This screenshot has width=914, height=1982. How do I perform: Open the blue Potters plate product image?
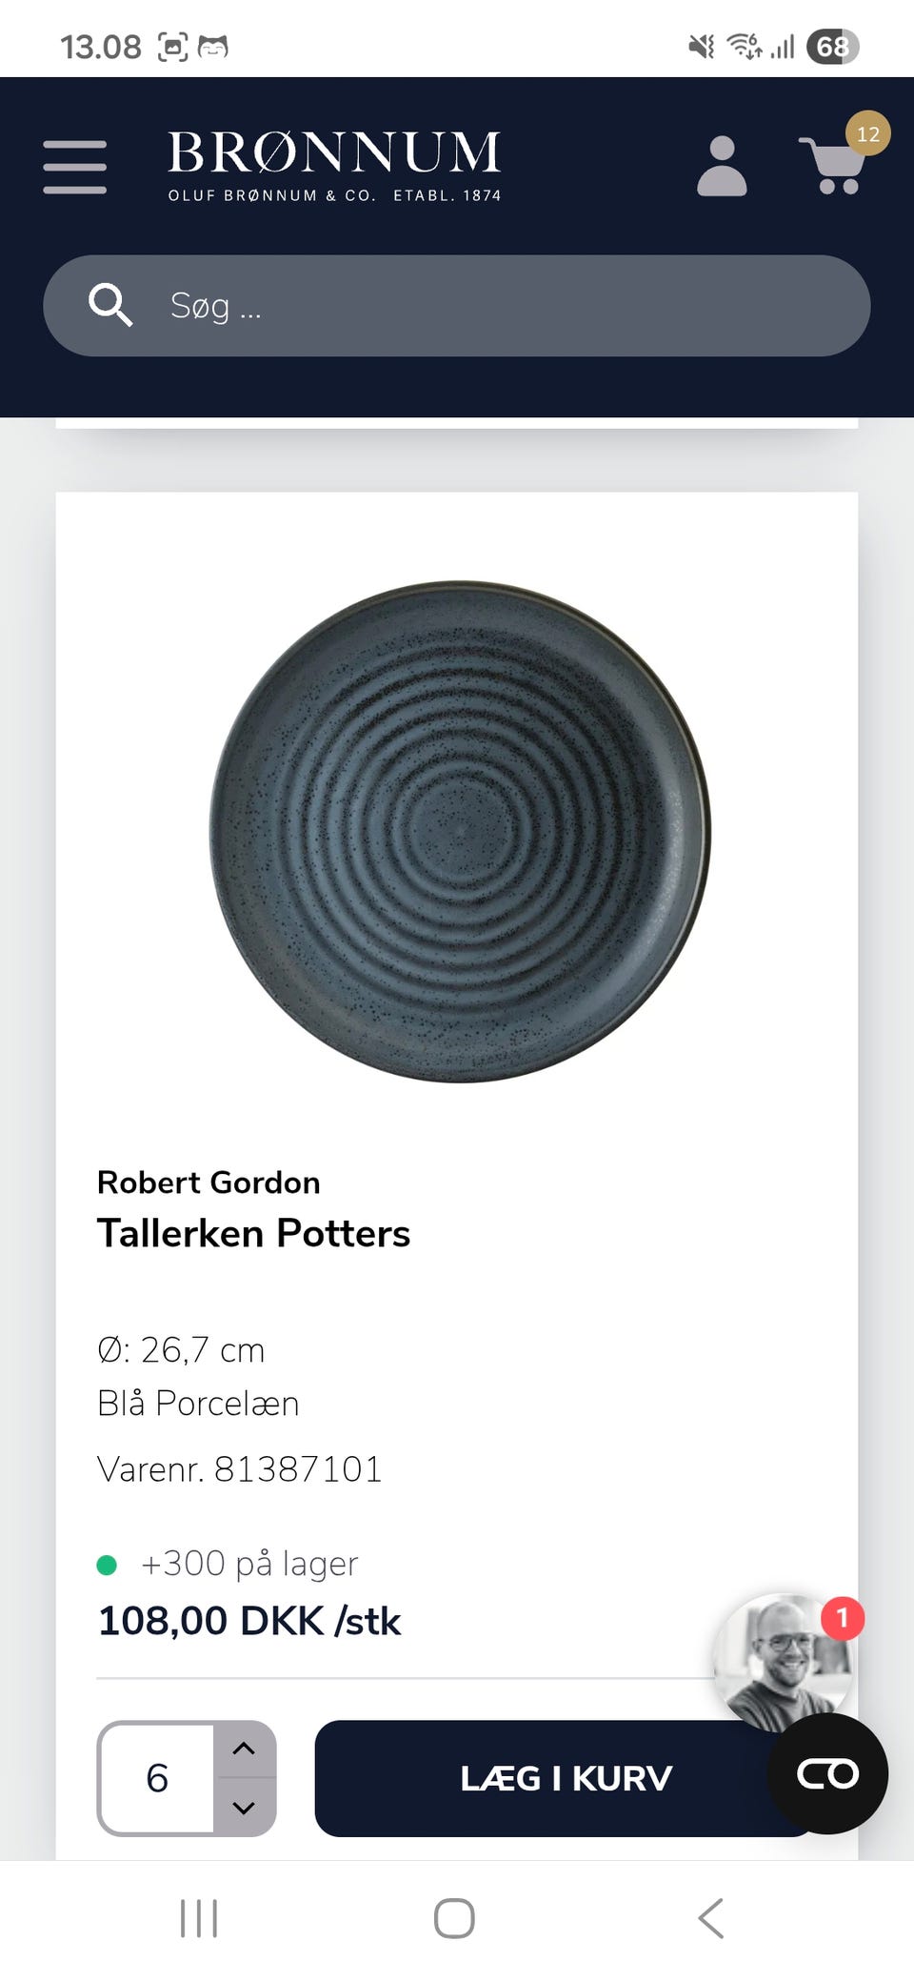[460, 831]
